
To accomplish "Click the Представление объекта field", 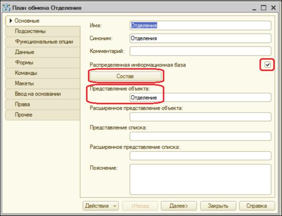I will (200, 97).
